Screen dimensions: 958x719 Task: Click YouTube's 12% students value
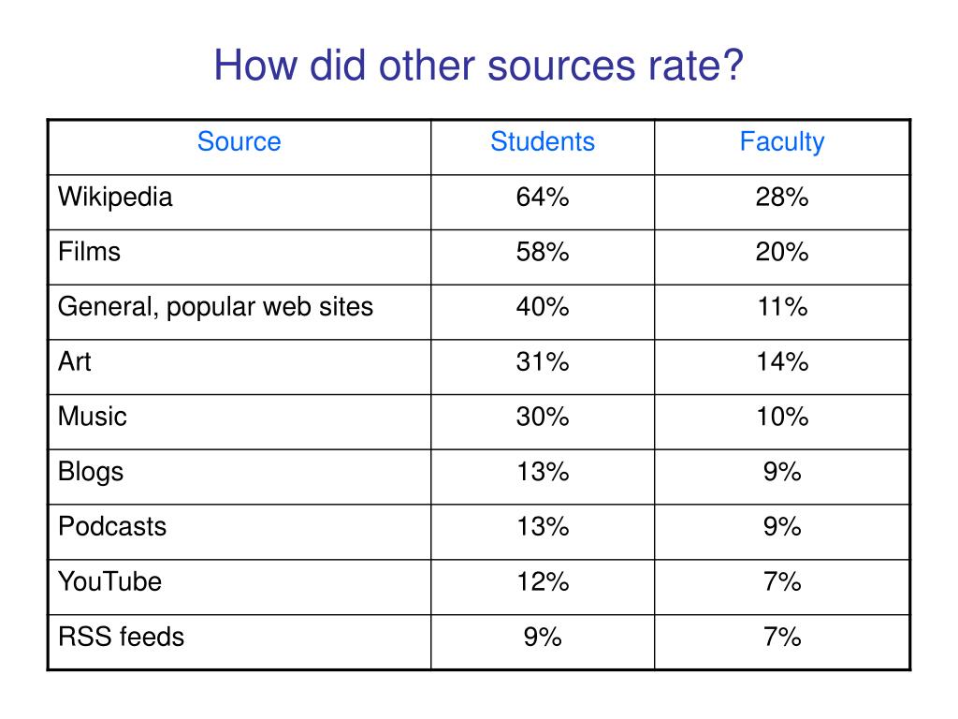[x=543, y=581]
